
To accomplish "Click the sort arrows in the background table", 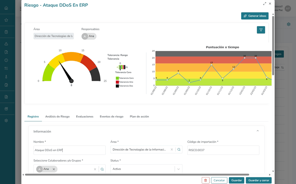I will click(x=282, y=67).
